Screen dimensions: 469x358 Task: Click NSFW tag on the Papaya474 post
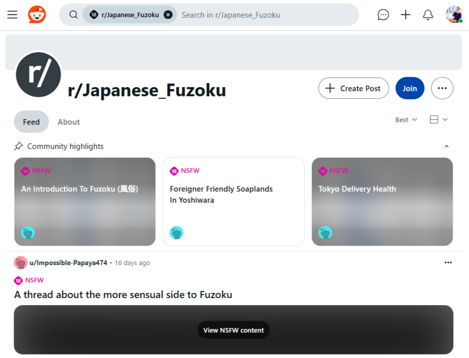pyautogui.click(x=29, y=280)
